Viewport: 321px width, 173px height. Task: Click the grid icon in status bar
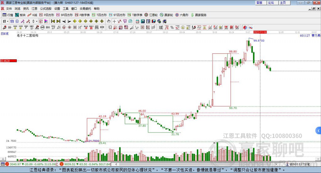click(x=3, y=164)
